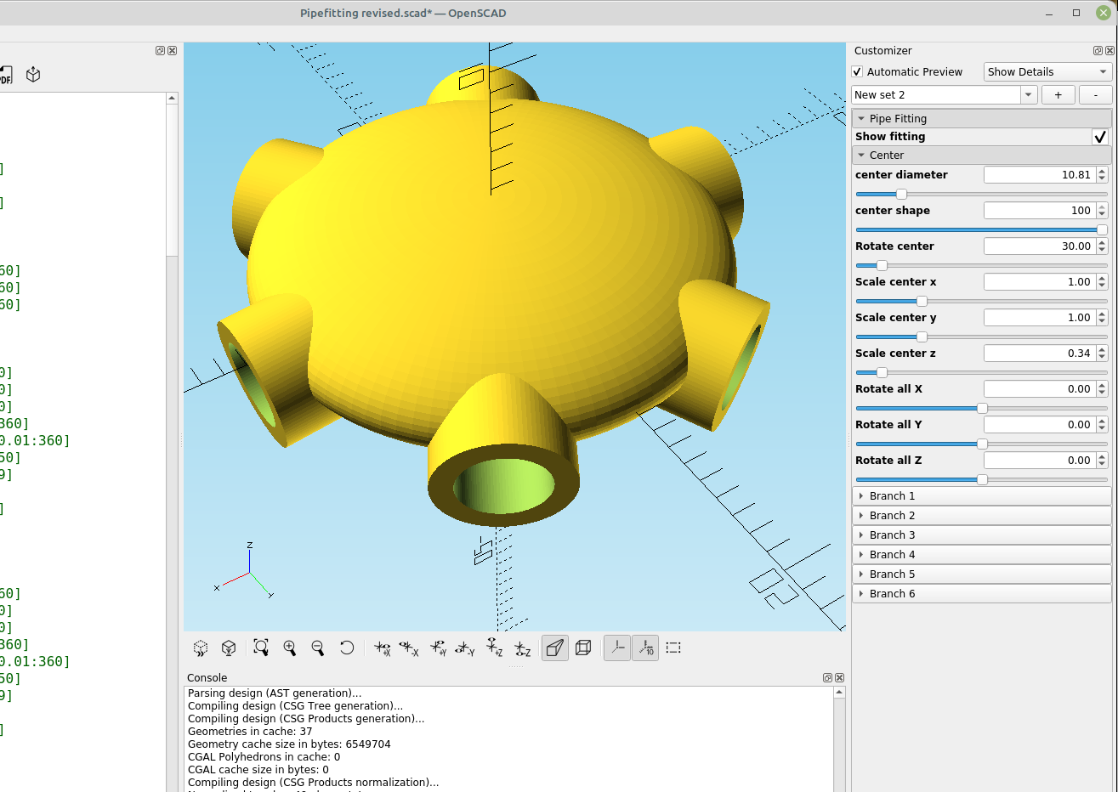This screenshot has width=1118, height=792.
Task: Toggle the Show Scale Markers icon
Action: pos(645,648)
